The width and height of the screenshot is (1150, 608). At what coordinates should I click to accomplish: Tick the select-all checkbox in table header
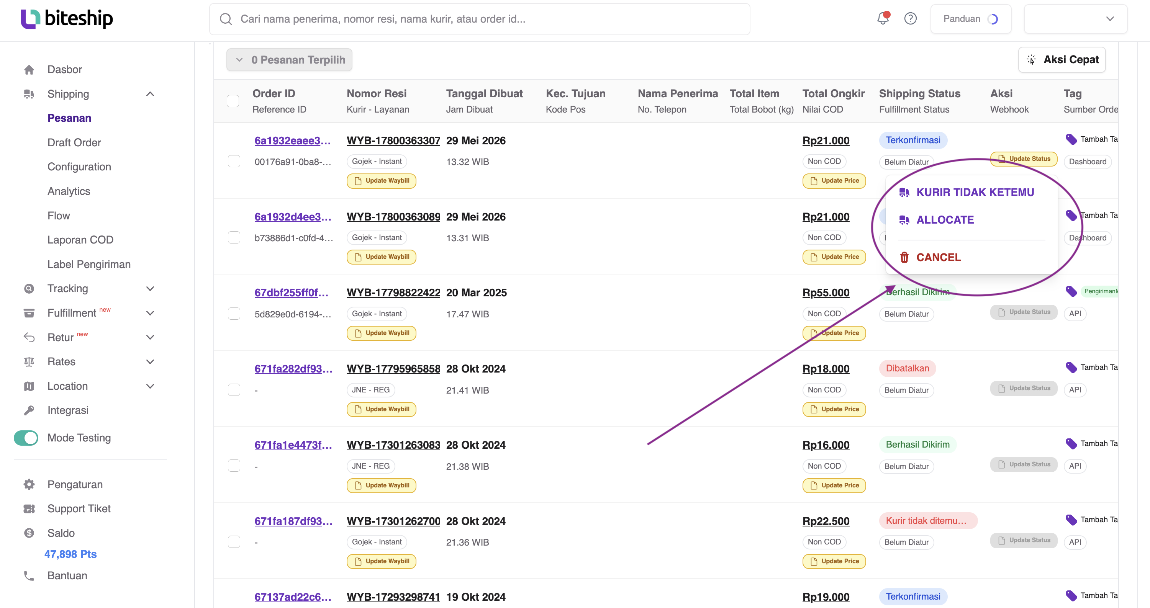[x=233, y=101]
